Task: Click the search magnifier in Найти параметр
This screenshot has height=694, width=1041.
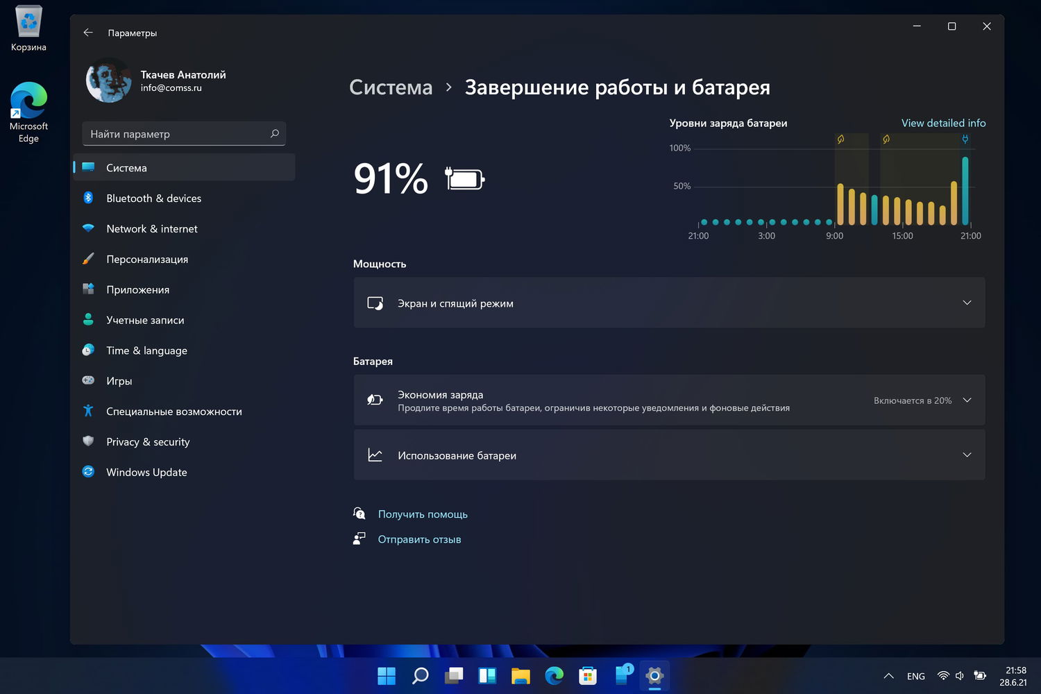Action: coord(275,133)
